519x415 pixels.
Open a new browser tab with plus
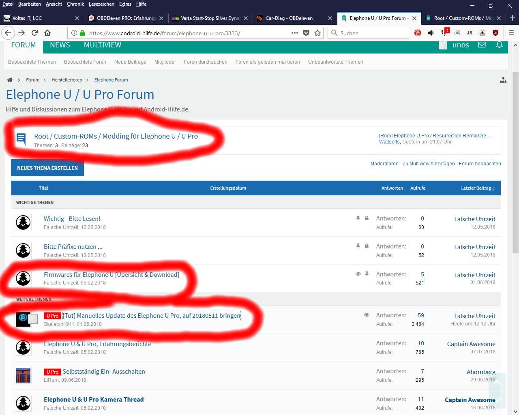point(512,18)
